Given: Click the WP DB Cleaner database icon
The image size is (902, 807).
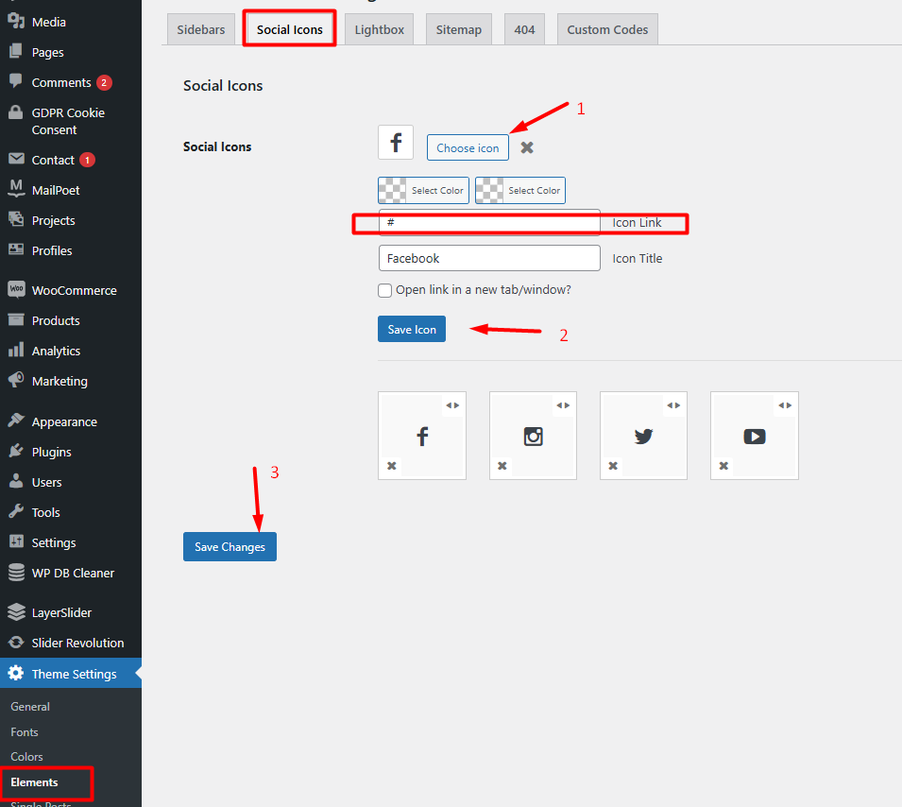Looking at the screenshot, I should tap(16, 572).
